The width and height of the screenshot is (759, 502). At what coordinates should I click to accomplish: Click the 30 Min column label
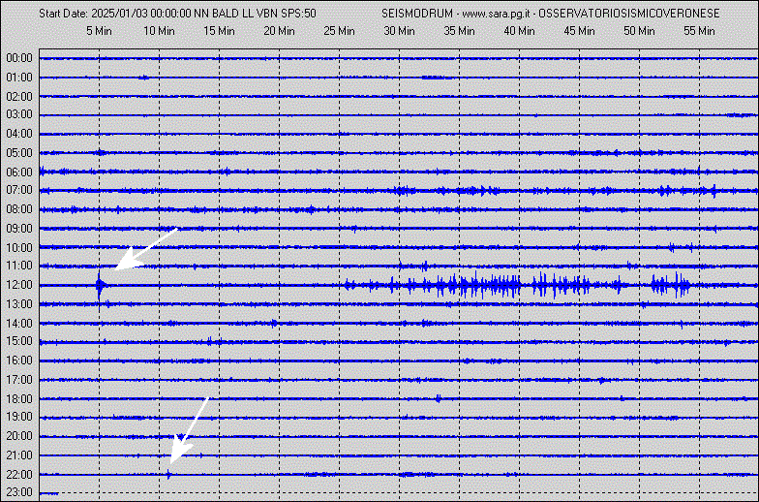(x=399, y=31)
